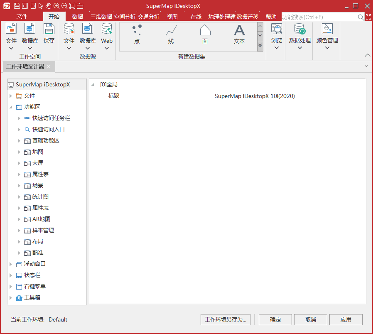Viewport: 373px width, 334px height.
Task: Click the search magnifier in function search box
Action: [361, 17]
